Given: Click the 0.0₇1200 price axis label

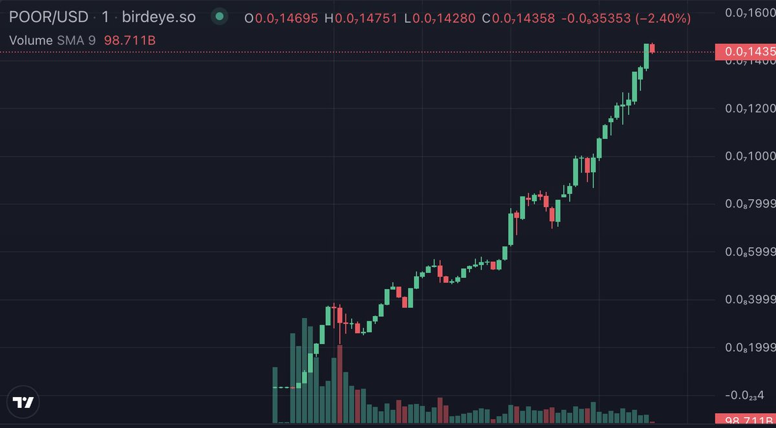Looking at the screenshot, I should point(750,108).
